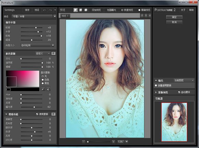
Task: Click the pink skin tone color field
Action: point(23,79)
